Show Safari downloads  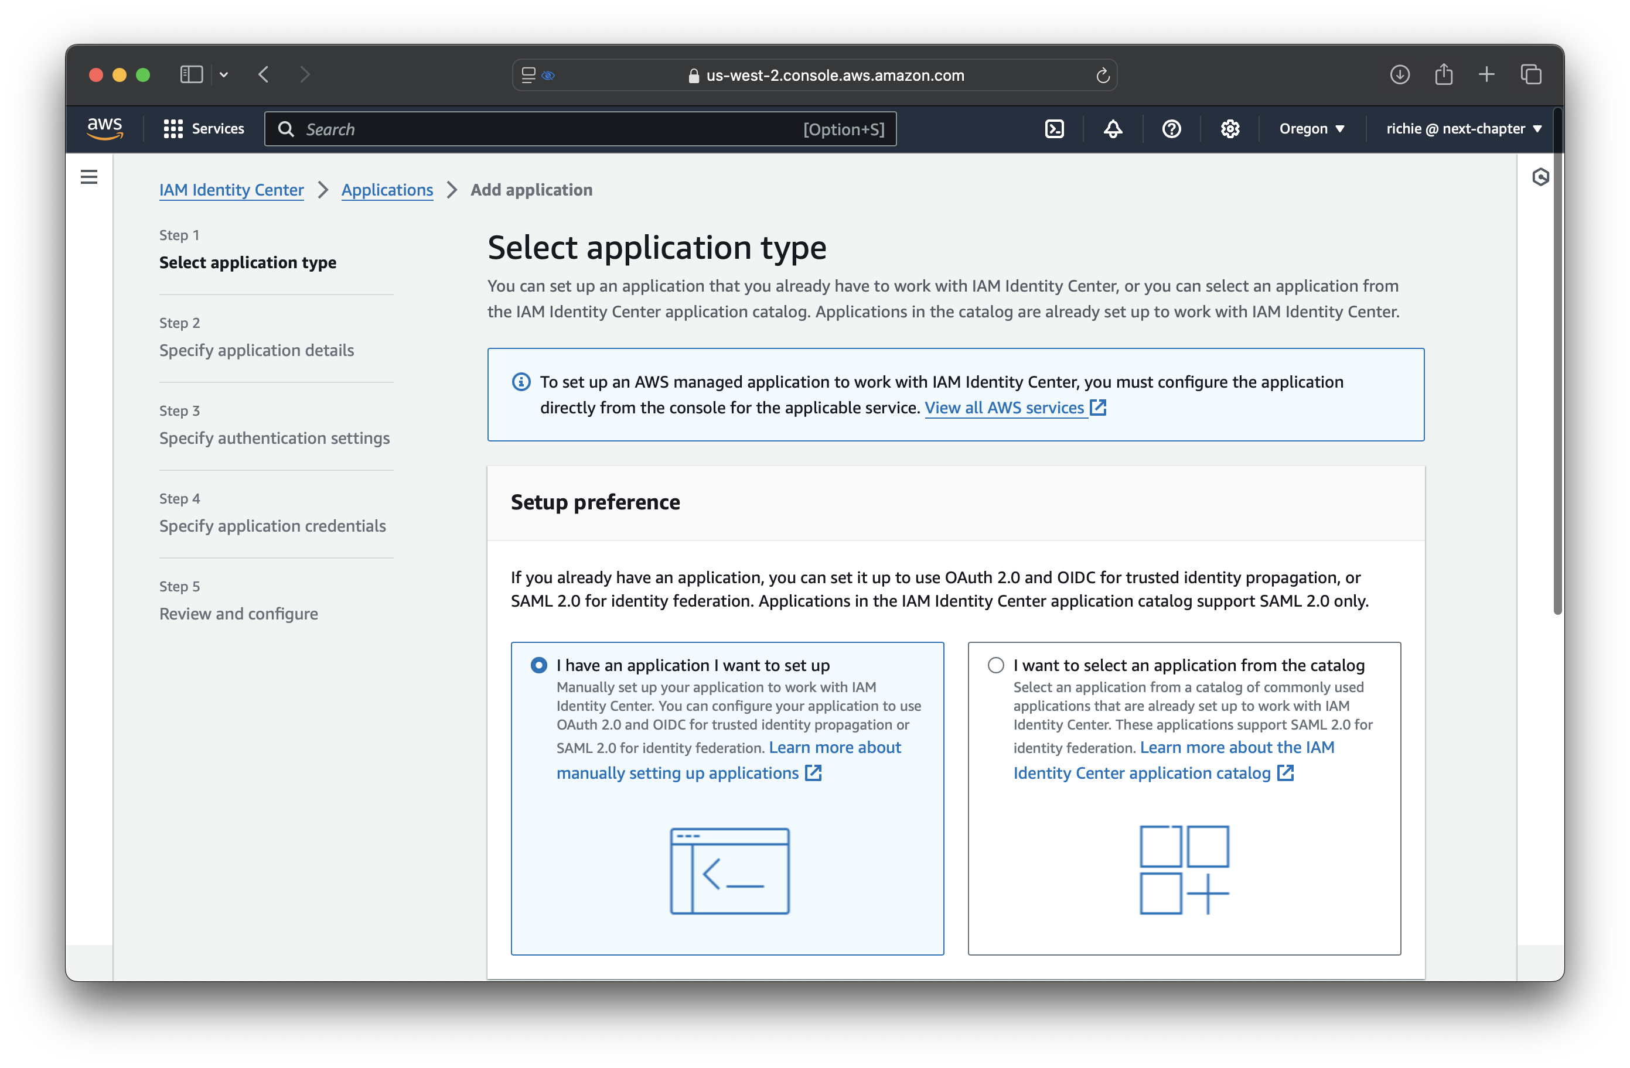tap(1399, 74)
